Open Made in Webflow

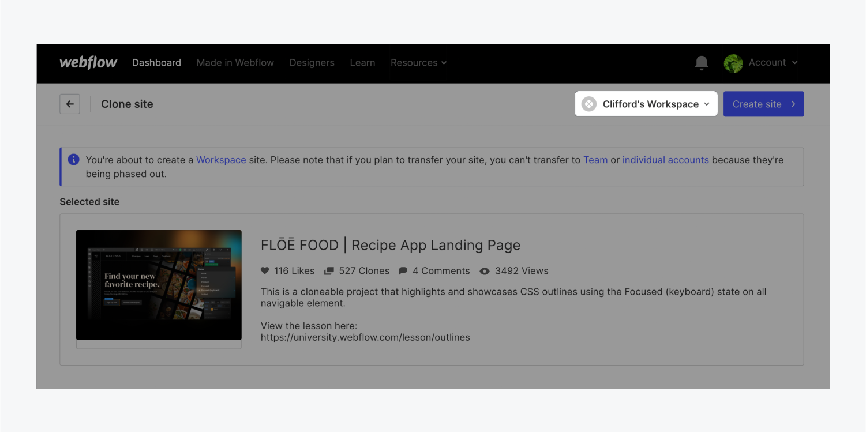(x=235, y=62)
